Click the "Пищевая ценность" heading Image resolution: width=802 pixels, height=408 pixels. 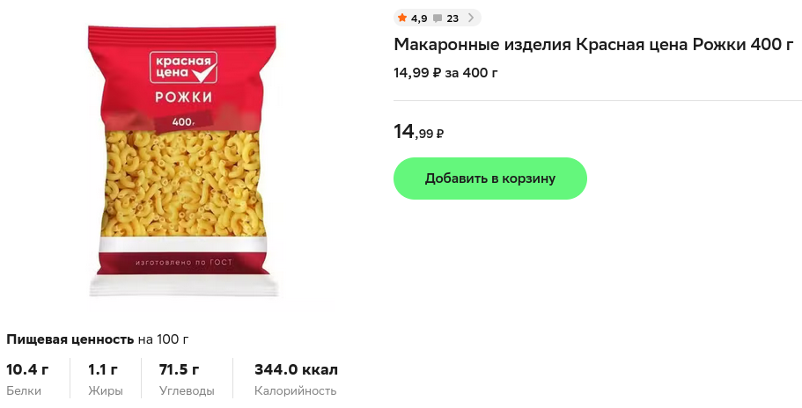click(70, 339)
